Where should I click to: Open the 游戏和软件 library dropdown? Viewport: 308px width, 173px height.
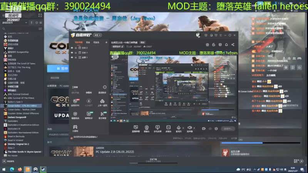(14, 23)
